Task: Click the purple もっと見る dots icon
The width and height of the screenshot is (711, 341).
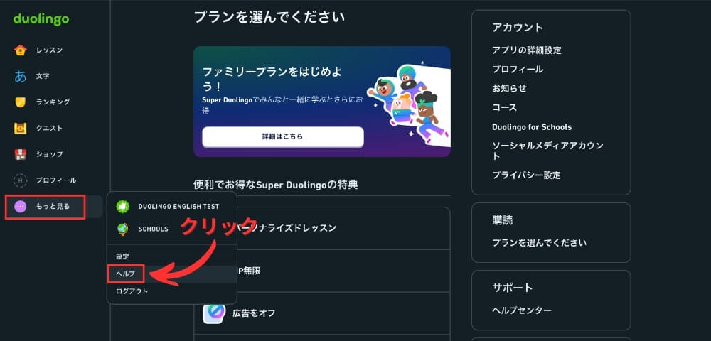Action: click(21, 207)
